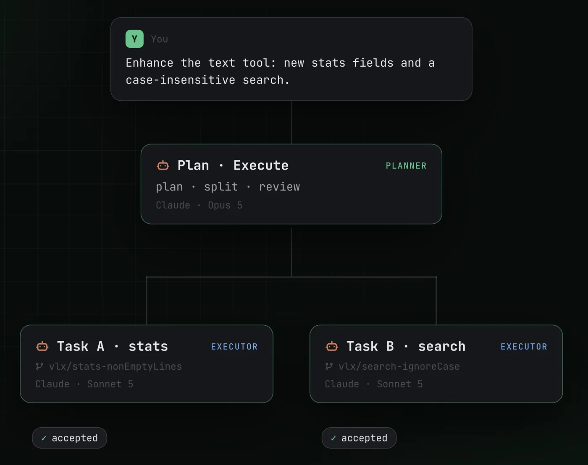Click the accepted badge under Task A
Screen dimensions: 588x465
[x=70, y=438]
